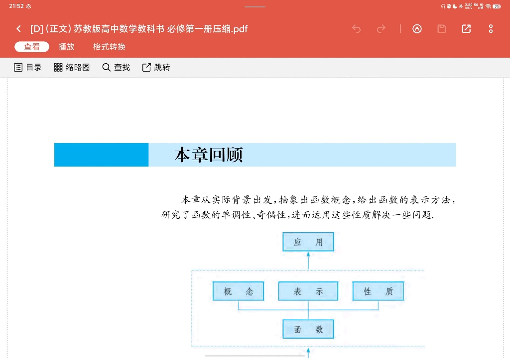The height and width of the screenshot is (358, 510).
Task: Open the 目录 table of contents
Action: pyautogui.click(x=28, y=67)
